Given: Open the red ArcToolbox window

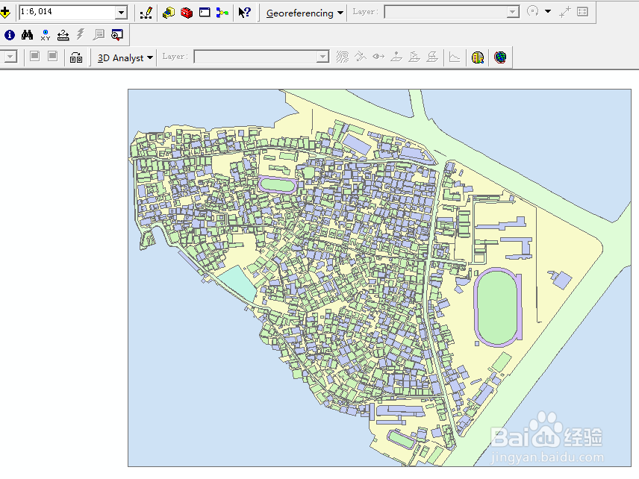Looking at the screenshot, I should 187,13.
